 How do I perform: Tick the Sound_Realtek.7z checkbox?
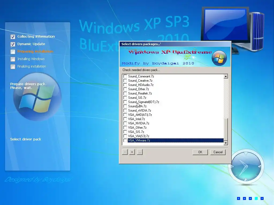click(125, 93)
